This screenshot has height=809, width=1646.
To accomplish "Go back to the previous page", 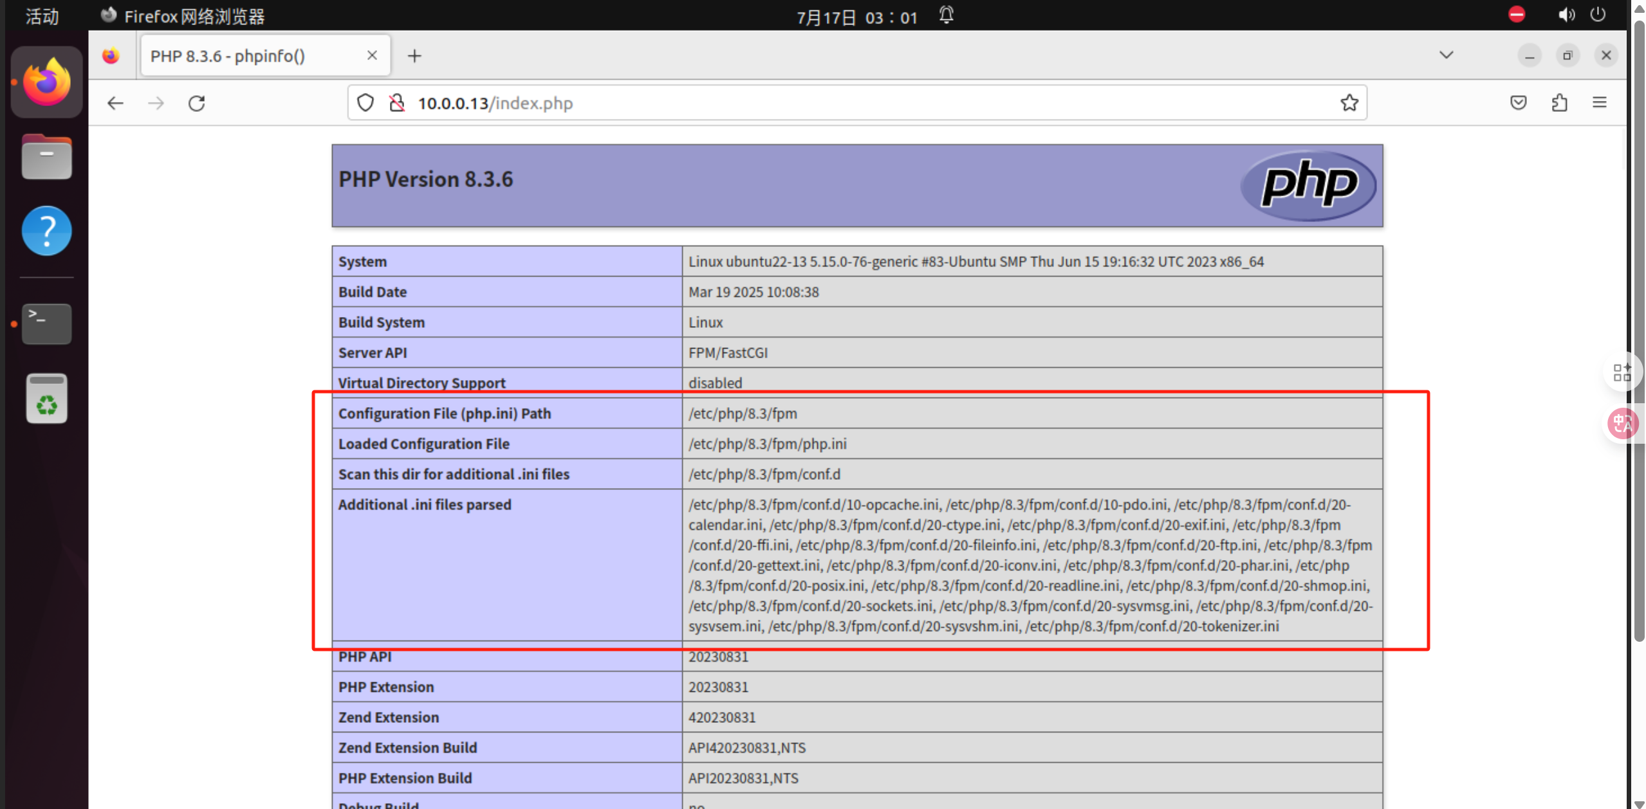I will point(115,103).
